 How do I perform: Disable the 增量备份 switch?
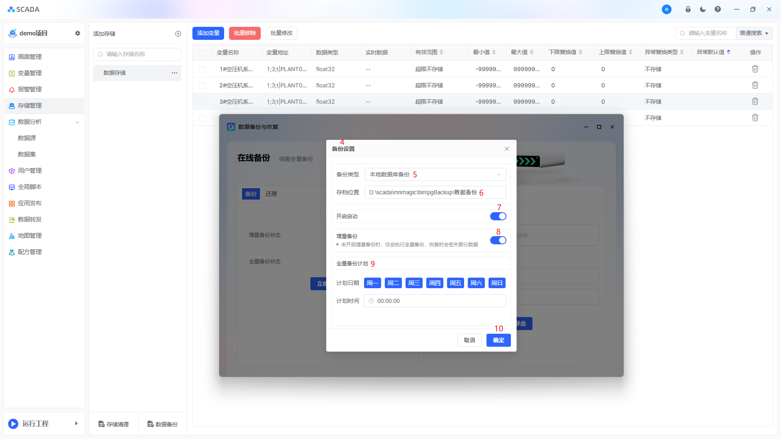click(498, 240)
